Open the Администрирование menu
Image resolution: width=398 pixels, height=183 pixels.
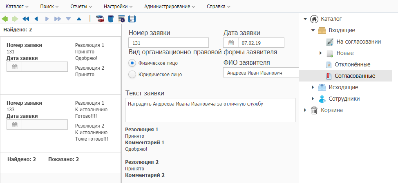tap(170, 7)
